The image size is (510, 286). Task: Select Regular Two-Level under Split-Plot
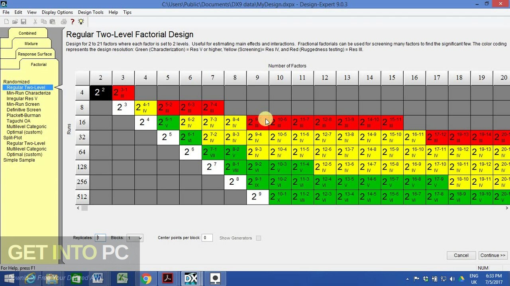coord(26,143)
